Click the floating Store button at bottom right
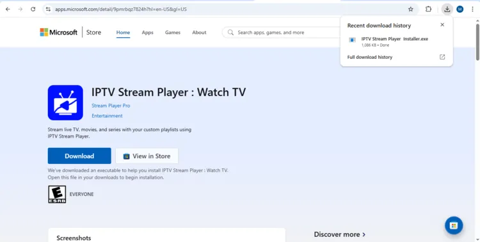This screenshot has height=242, width=480. (454, 225)
